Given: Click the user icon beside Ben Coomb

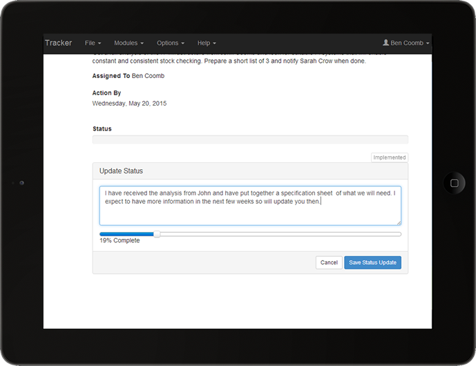Looking at the screenshot, I should tap(386, 43).
